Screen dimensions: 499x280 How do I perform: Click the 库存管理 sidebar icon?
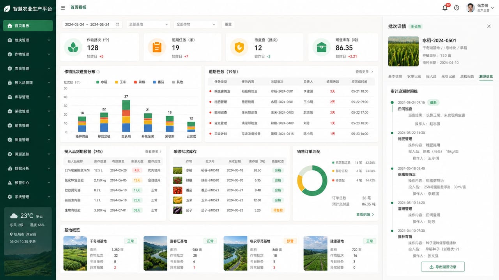(x=10, y=97)
